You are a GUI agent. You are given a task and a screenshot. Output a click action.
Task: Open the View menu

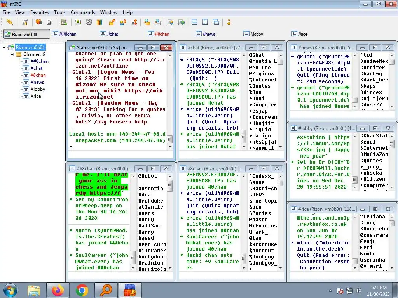pyautogui.click(x=20, y=12)
